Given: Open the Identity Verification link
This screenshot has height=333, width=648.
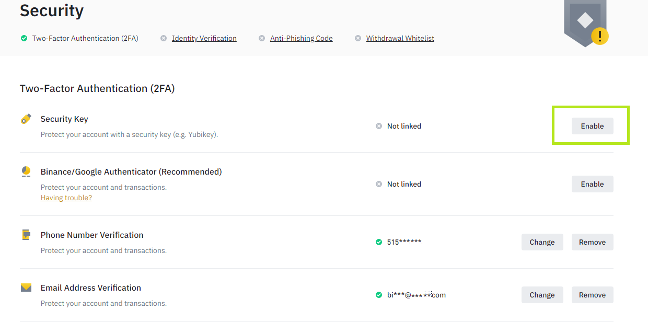Looking at the screenshot, I should (x=204, y=38).
